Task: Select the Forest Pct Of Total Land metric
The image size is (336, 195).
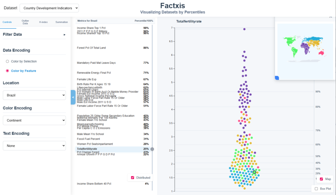Action: coord(91,48)
